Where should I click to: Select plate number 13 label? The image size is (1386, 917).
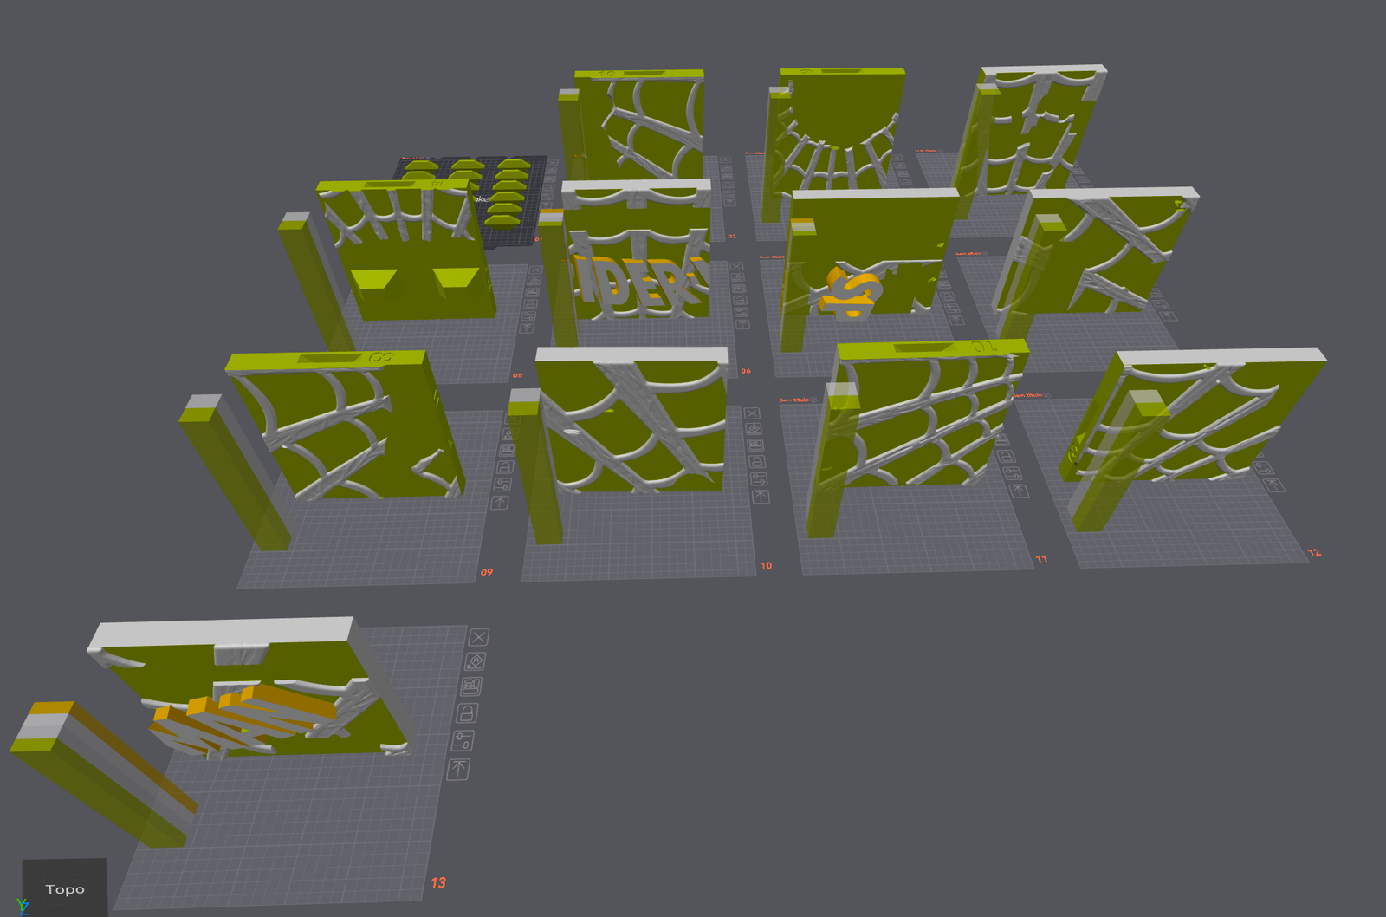438,882
